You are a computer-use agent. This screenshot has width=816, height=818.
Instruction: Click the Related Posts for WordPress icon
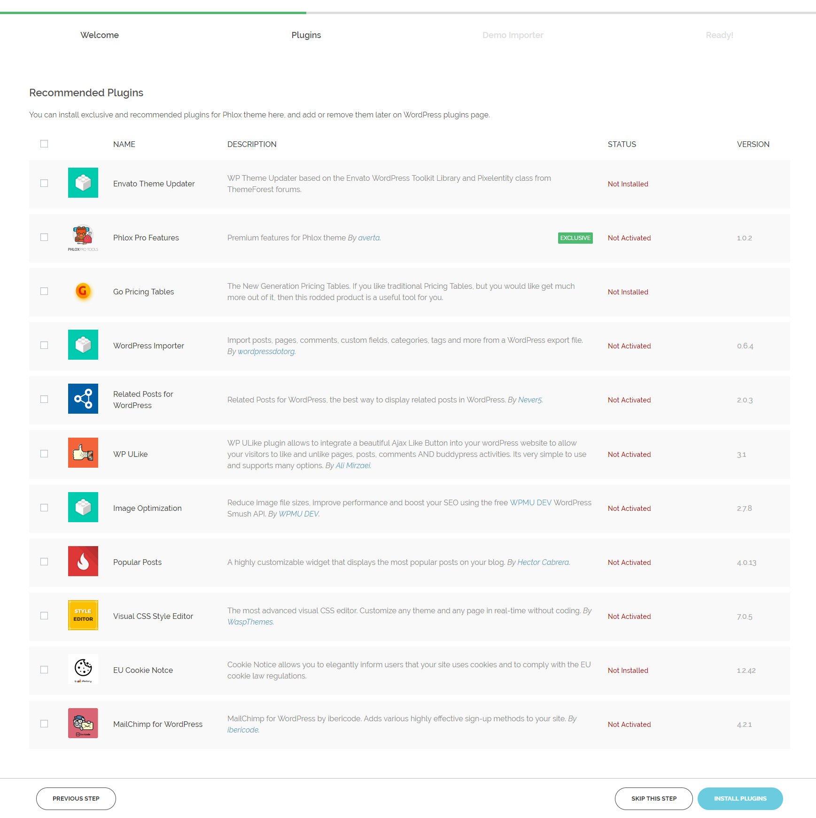pyautogui.click(x=83, y=399)
